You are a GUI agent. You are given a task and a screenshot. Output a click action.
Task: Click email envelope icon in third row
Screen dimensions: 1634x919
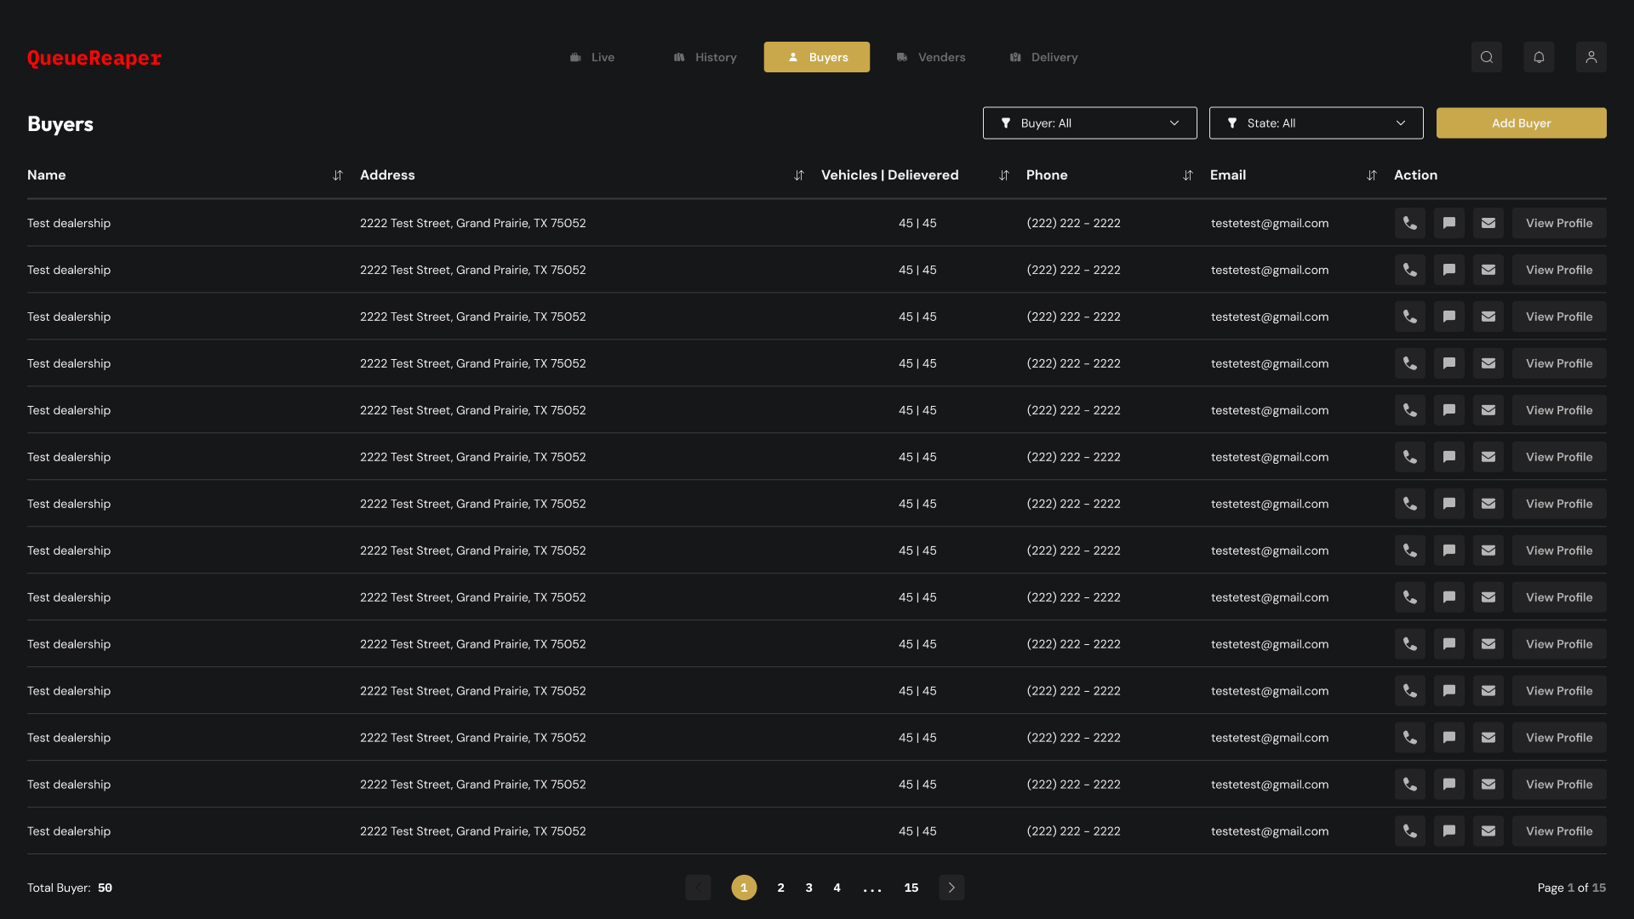(x=1488, y=317)
